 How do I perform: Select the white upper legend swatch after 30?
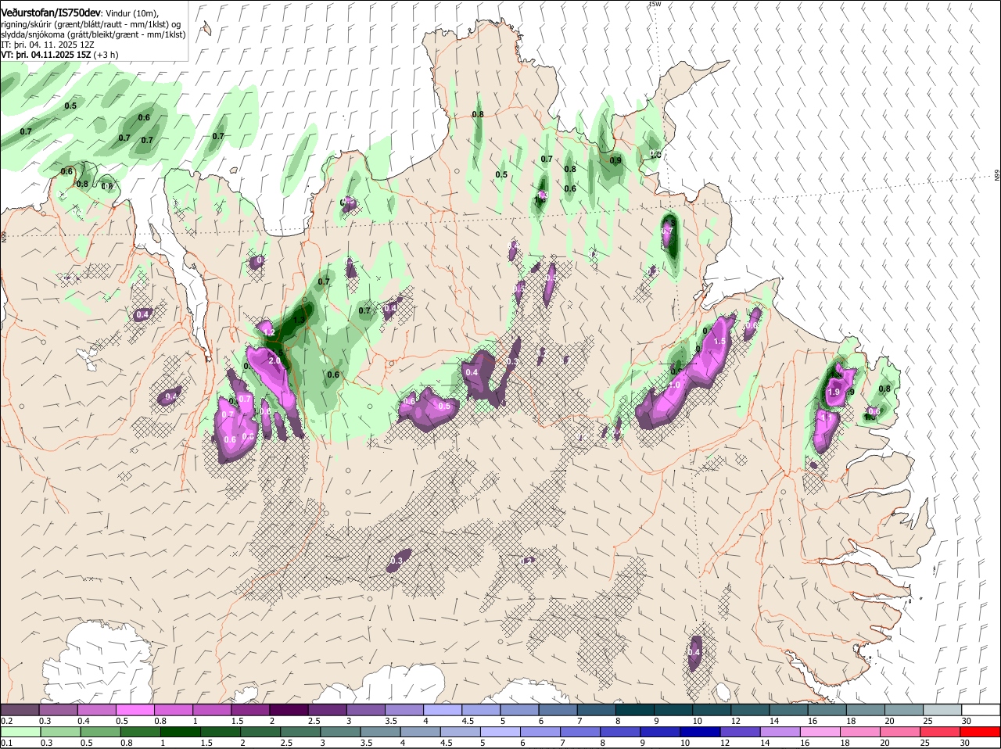[x=981, y=709]
